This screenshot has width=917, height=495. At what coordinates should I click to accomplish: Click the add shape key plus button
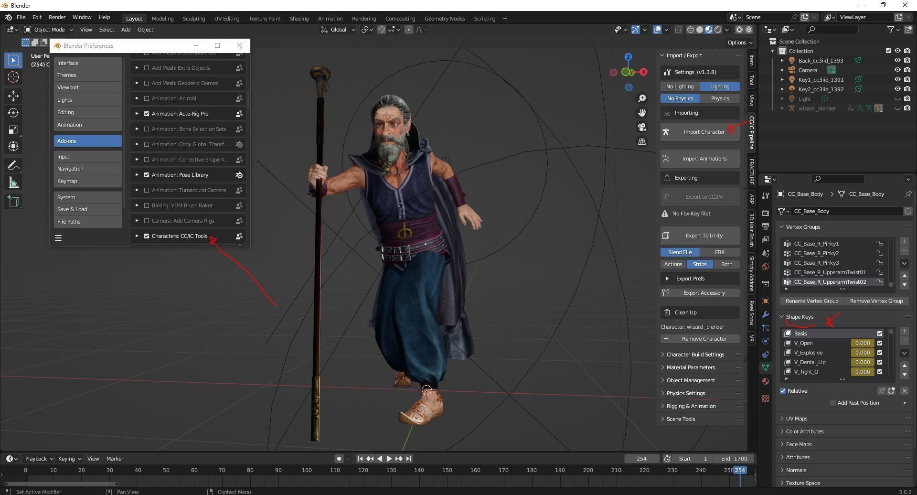point(904,331)
